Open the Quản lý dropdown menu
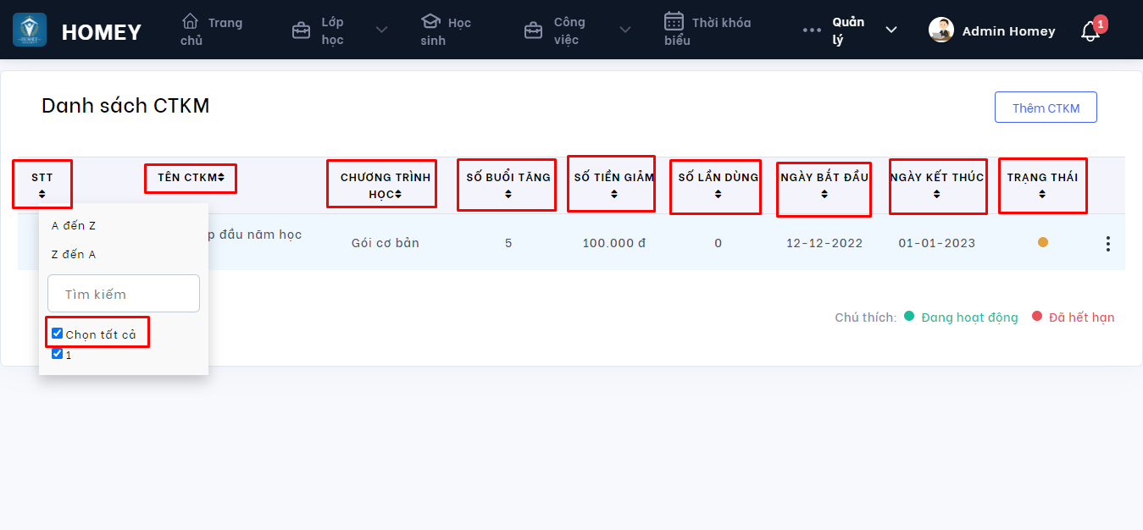The image size is (1143, 530). pos(891,30)
